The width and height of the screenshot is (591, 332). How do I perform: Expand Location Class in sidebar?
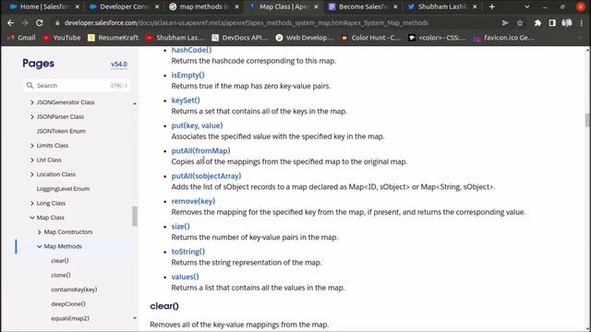[32, 174]
